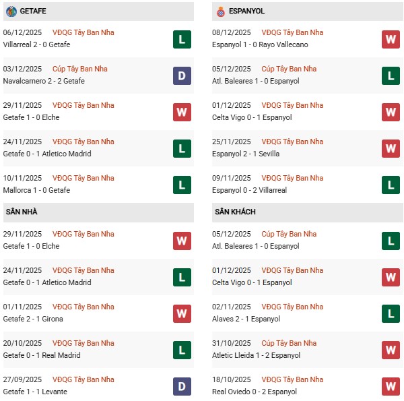
Task: Click the Espanyol club crest icon
Action: [x=220, y=11]
